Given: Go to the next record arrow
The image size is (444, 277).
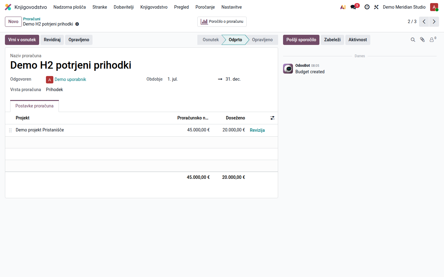Looking at the screenshot, I should click(x=434, y=22).
